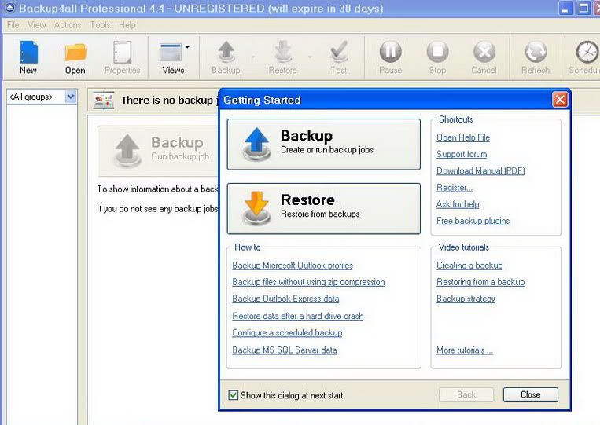The height and width of the screenshot is (425, 600).
Task: Open the Restore toolbar dropdown arrow
Action: tap(310, 57)
